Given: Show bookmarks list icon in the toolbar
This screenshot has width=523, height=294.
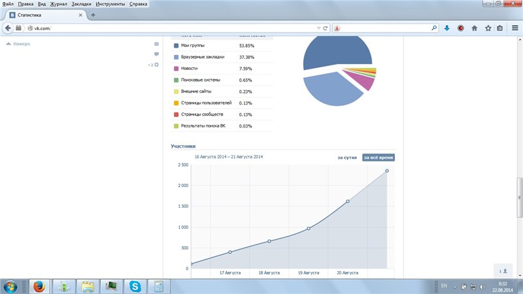Looking at the screenshot, I should [500, 28].
